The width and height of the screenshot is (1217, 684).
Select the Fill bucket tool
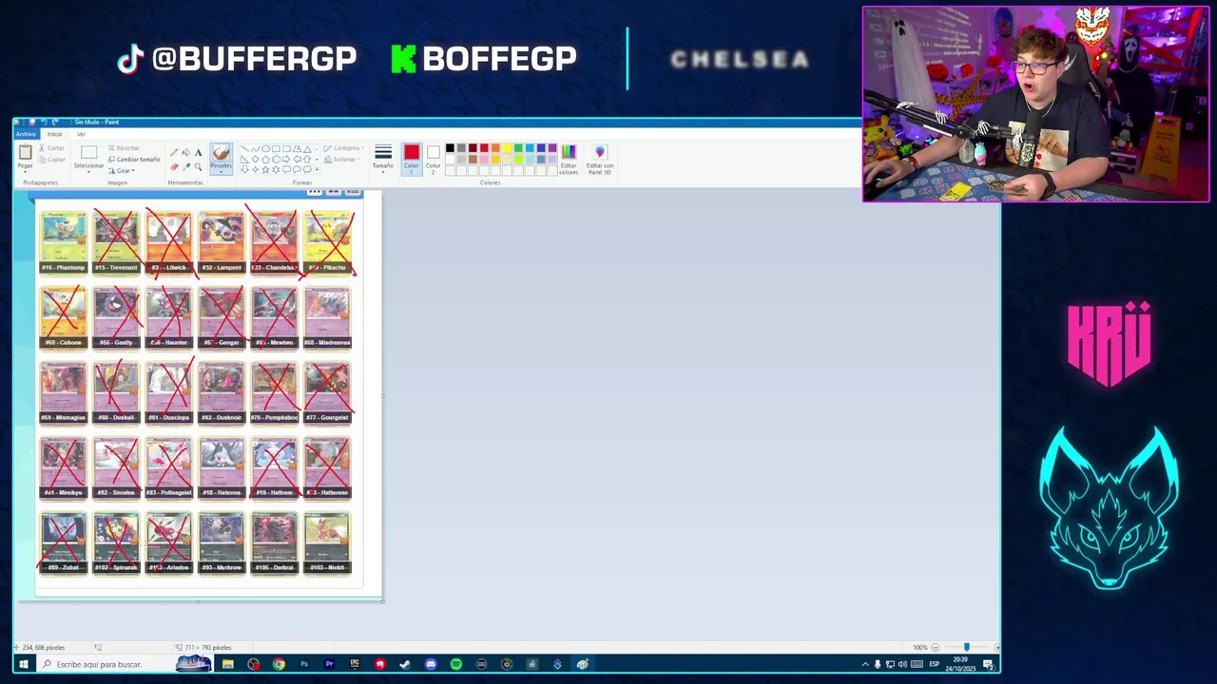click(185, 152)
